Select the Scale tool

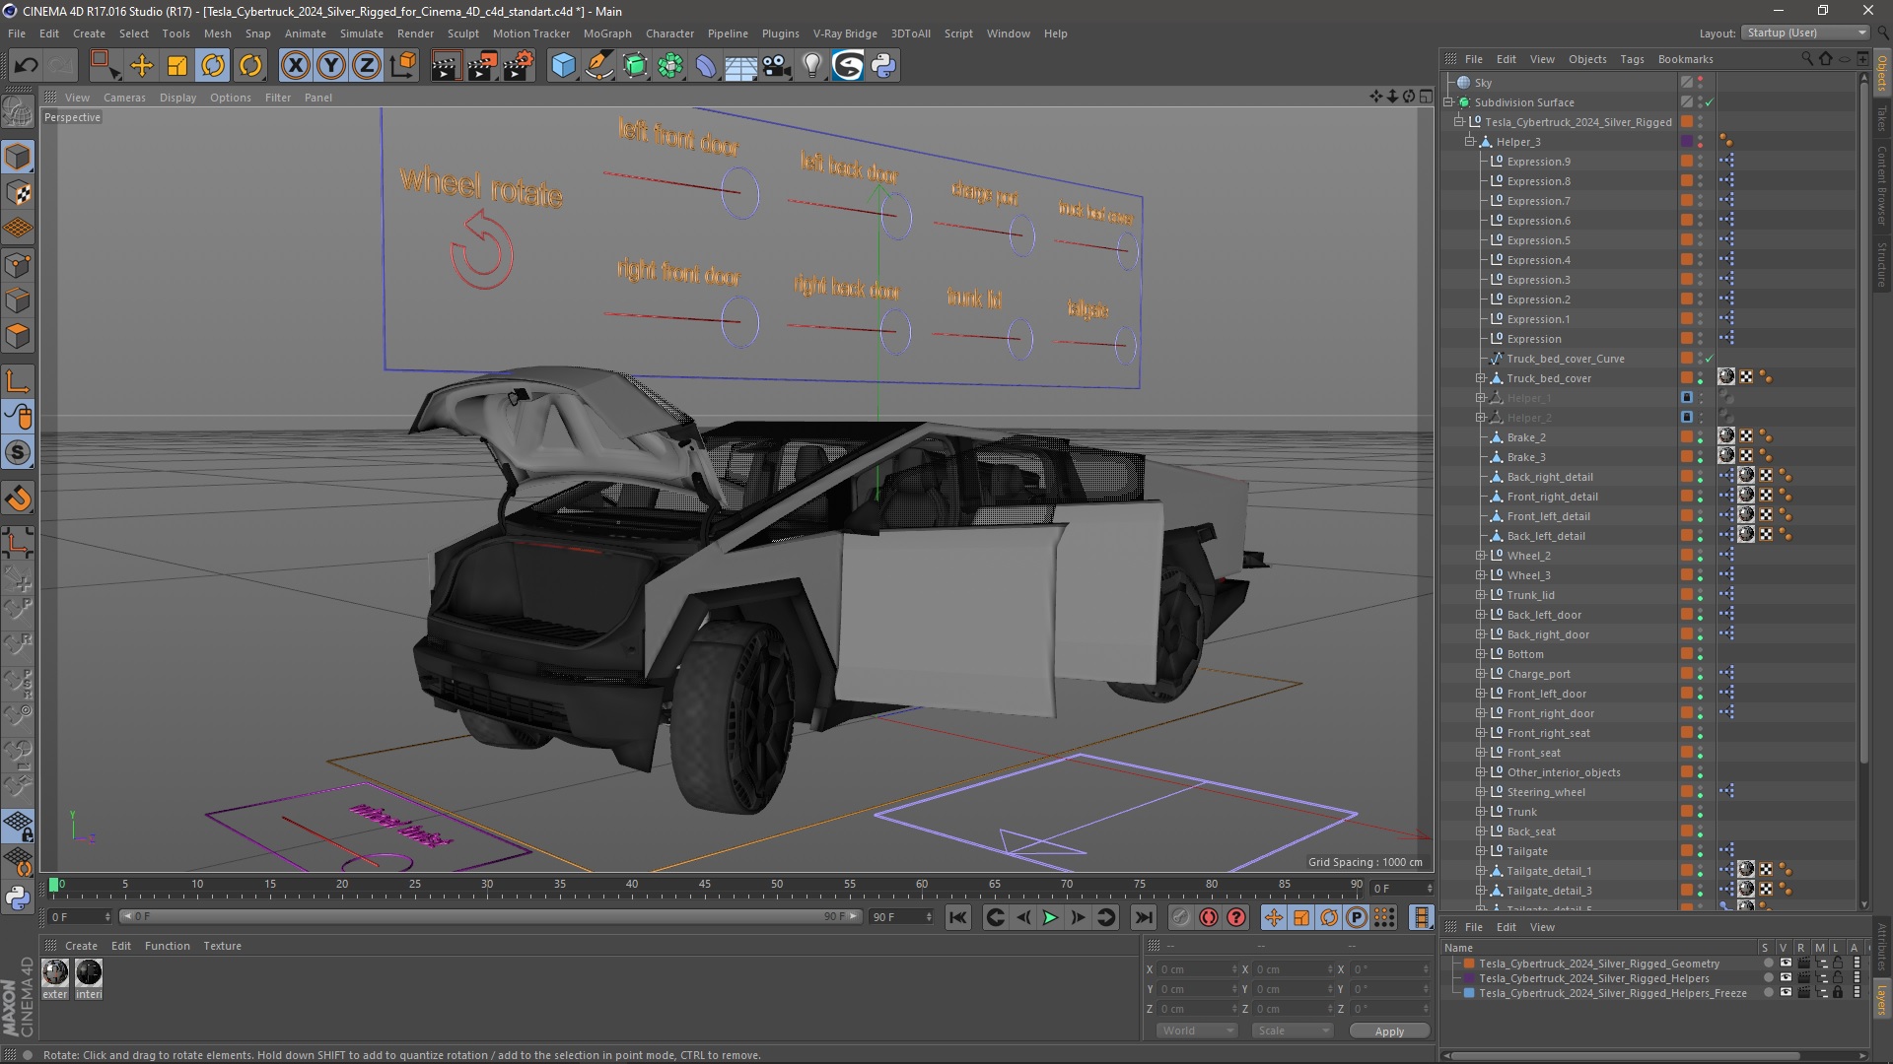pyautogui.click(x=177, y=66)
